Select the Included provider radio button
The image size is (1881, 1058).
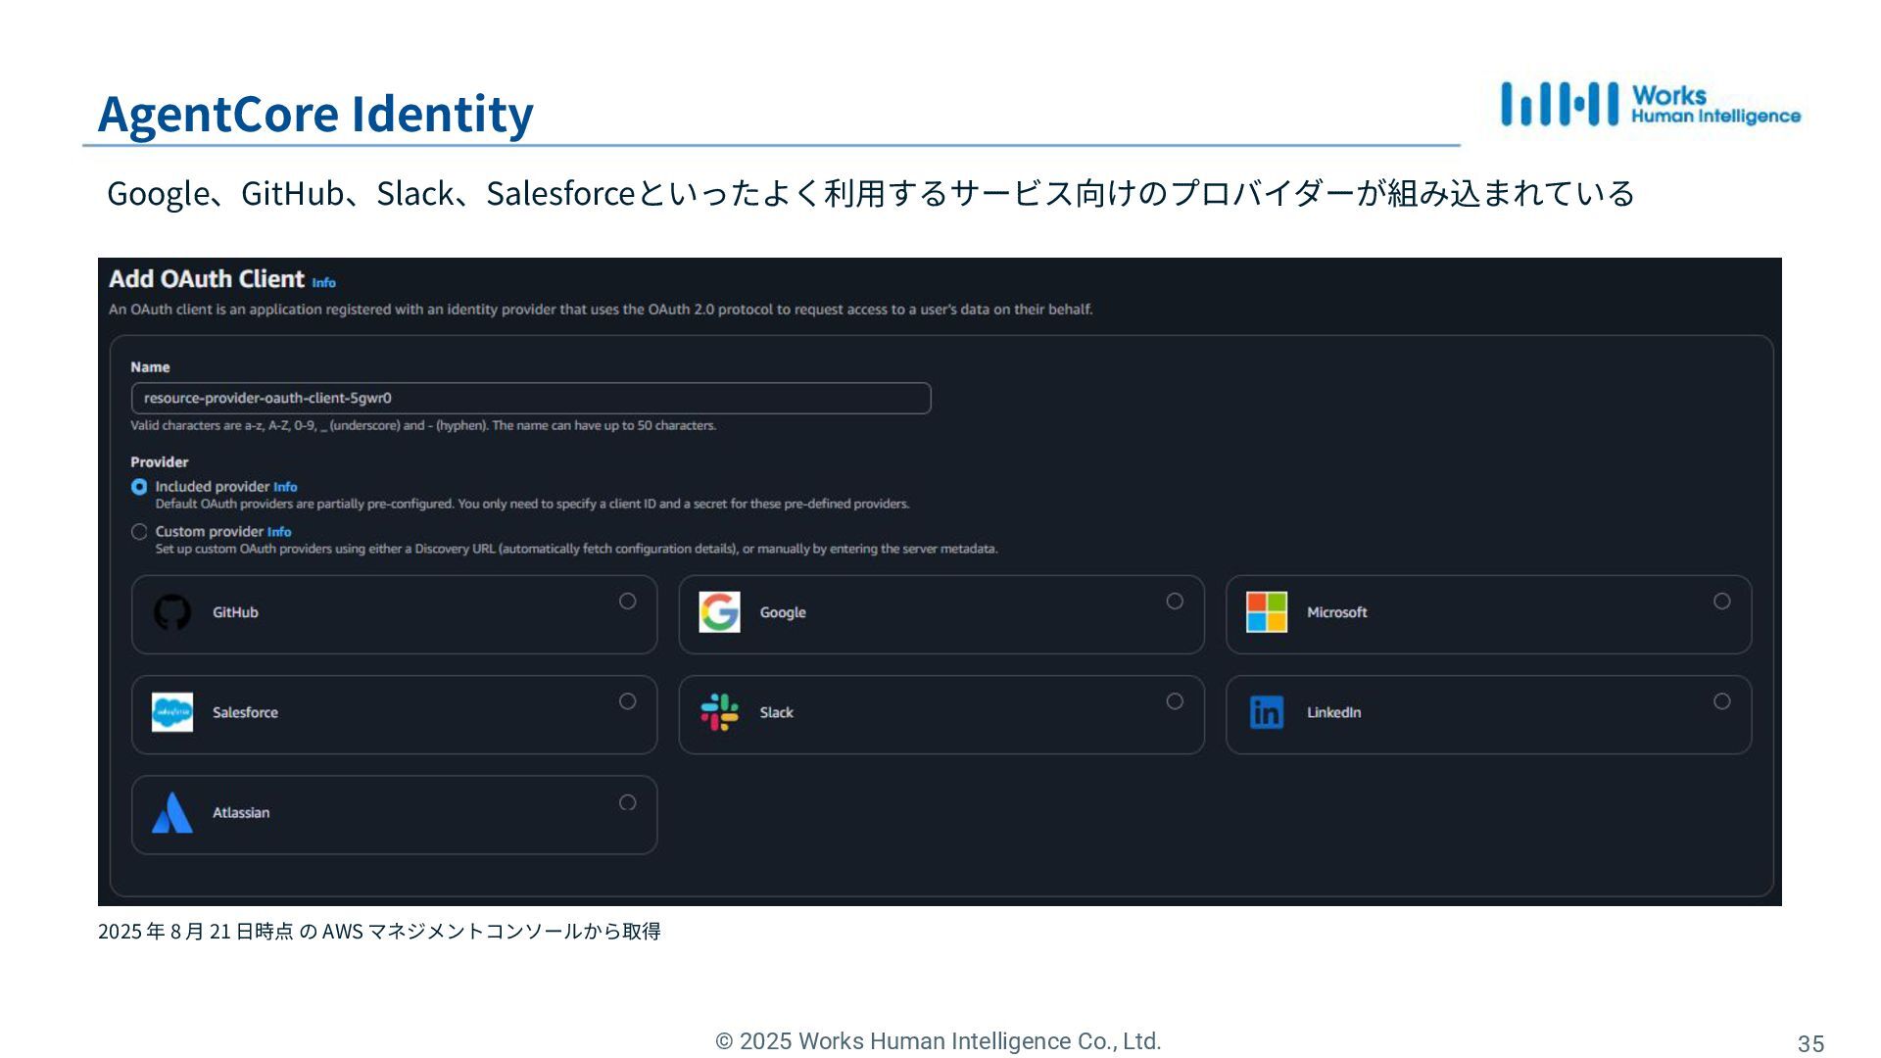(x=139, y=487)
